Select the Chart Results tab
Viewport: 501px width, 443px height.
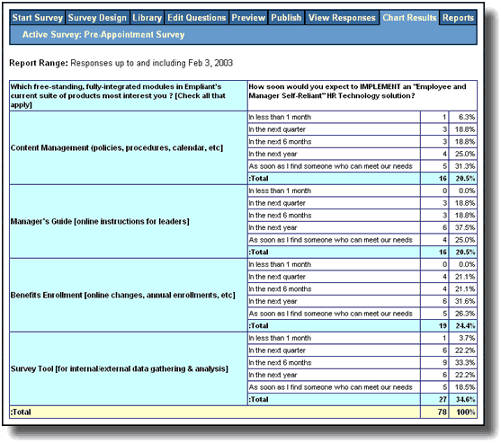click(x=409, y=18)
